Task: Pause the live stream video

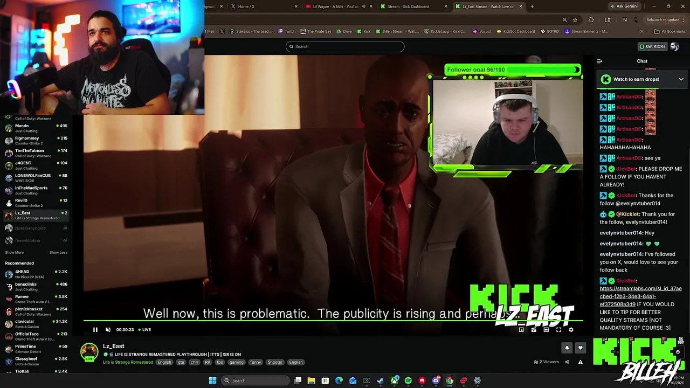Action: (x=95, y=330)
